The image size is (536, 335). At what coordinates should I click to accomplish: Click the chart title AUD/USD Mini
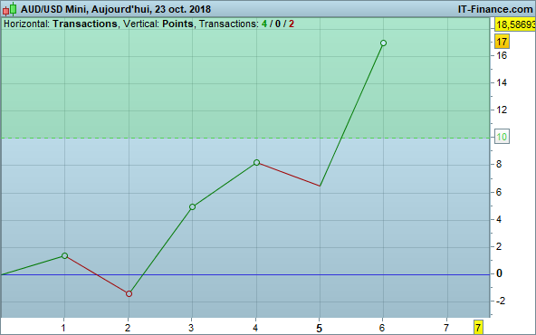tap(53, 9)
